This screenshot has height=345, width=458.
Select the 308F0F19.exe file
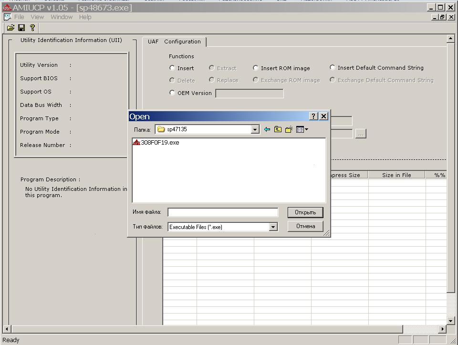[x=159, y=143]
